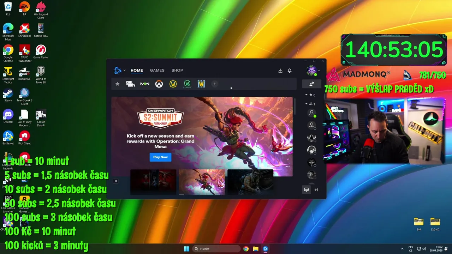Select the TruckersMP desktop icon
The image size is (452, 254).
pos(24,74)
